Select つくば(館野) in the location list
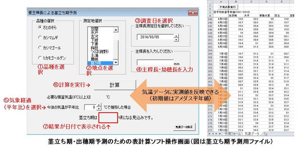 pyautogui.click(x=99, y=52)
